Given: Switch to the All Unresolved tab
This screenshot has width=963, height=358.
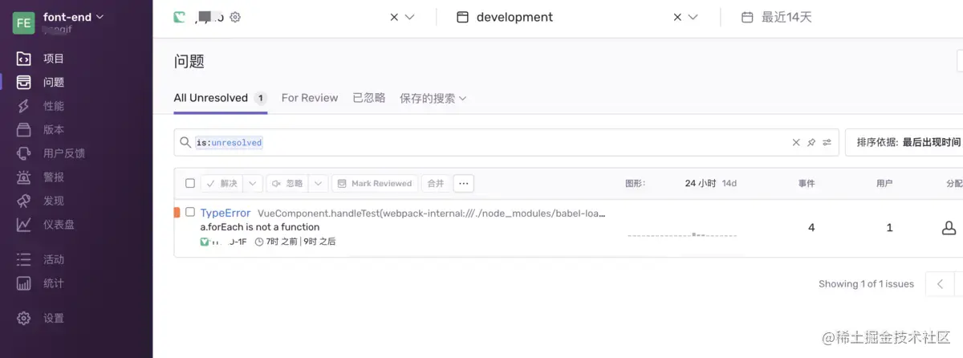Looking at the screenshot, I should 220,98.
